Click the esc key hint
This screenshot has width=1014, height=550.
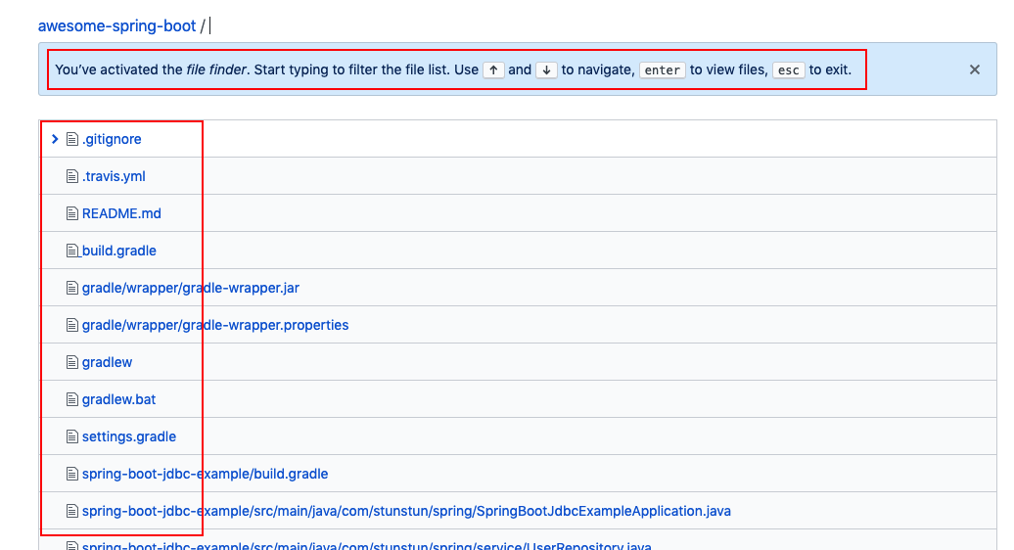[788, 69]
